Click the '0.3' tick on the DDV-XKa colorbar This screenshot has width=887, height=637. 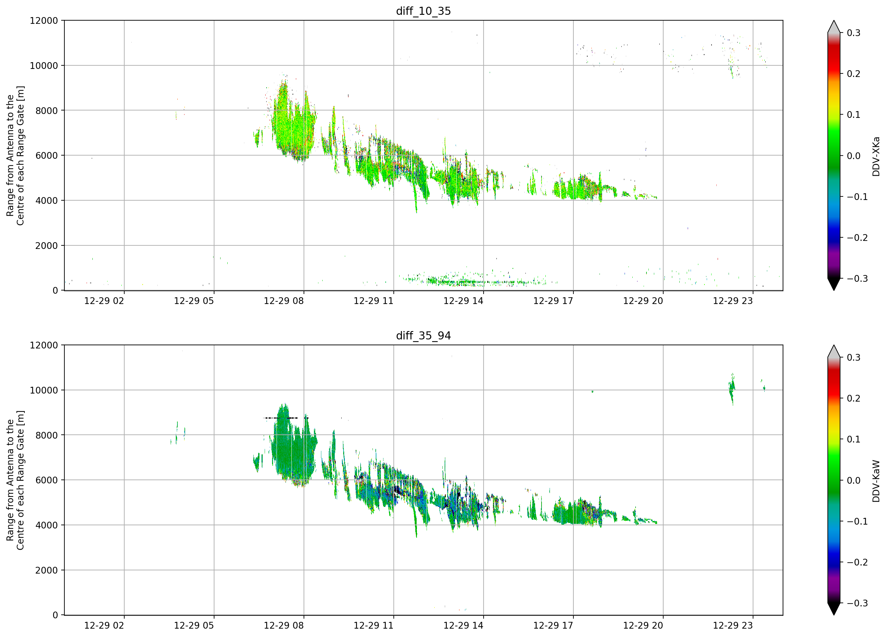click(x=854, y=33)
